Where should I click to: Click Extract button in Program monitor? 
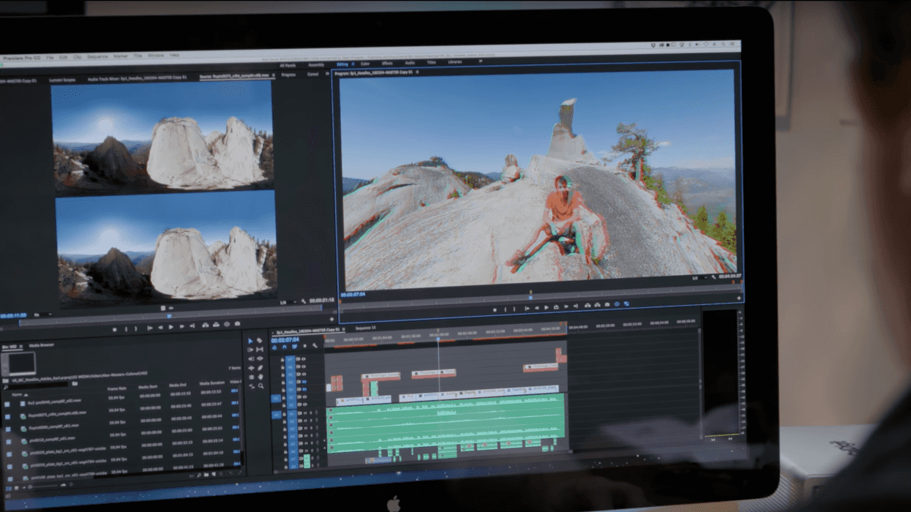(x=597, y=305)
